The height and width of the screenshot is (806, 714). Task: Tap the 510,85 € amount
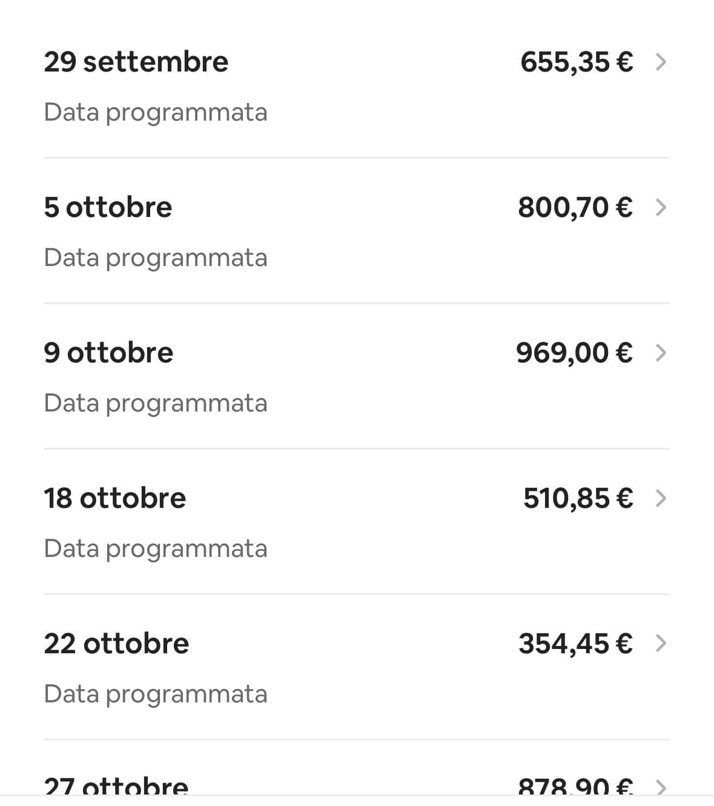[578, 498]
